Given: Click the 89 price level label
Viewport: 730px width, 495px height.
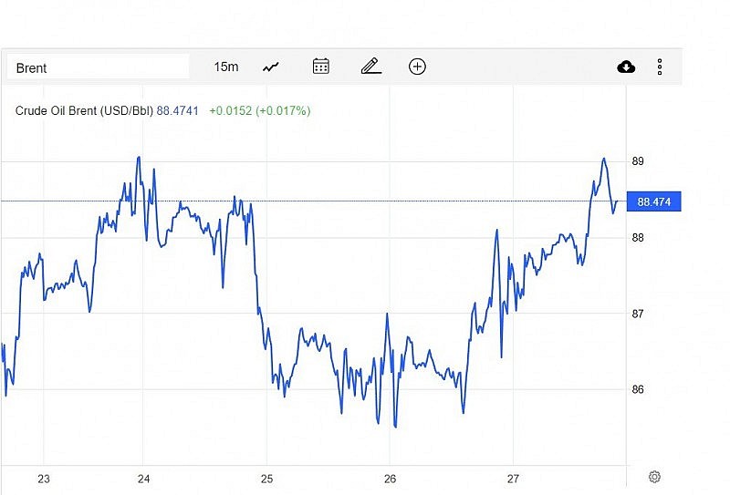Looking at the screenshot, I should 638,161.
